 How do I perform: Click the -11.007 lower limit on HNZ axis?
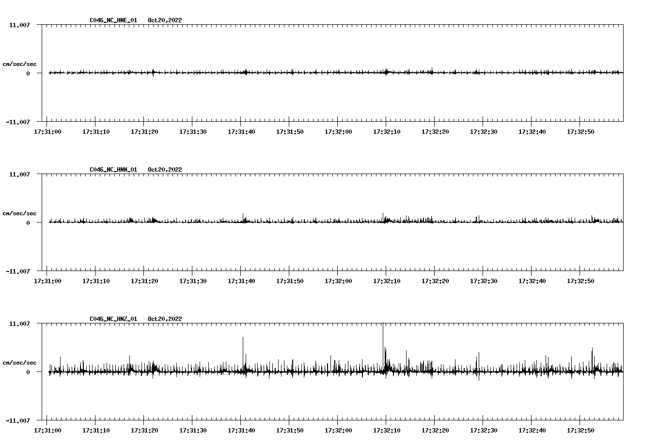click(18, 420)
